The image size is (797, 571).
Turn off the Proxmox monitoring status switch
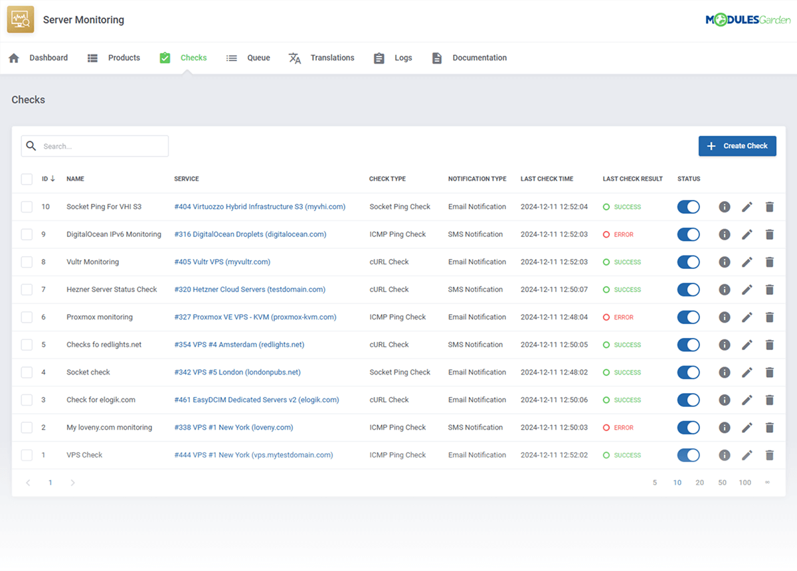click(x=689, y=317)
